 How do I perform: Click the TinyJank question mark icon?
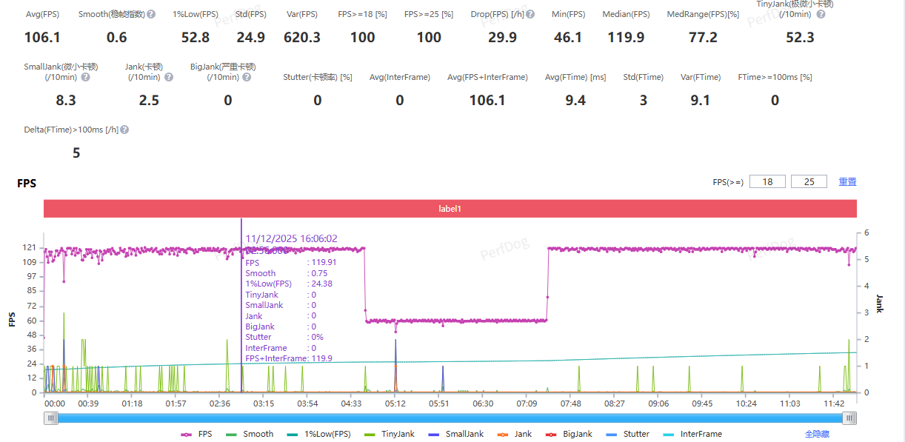(821, 14)
